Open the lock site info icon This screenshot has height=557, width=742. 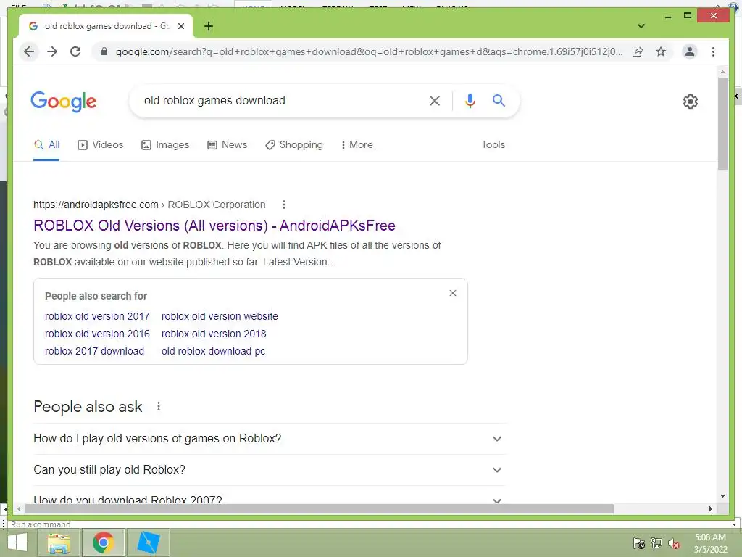click(104, 51)
